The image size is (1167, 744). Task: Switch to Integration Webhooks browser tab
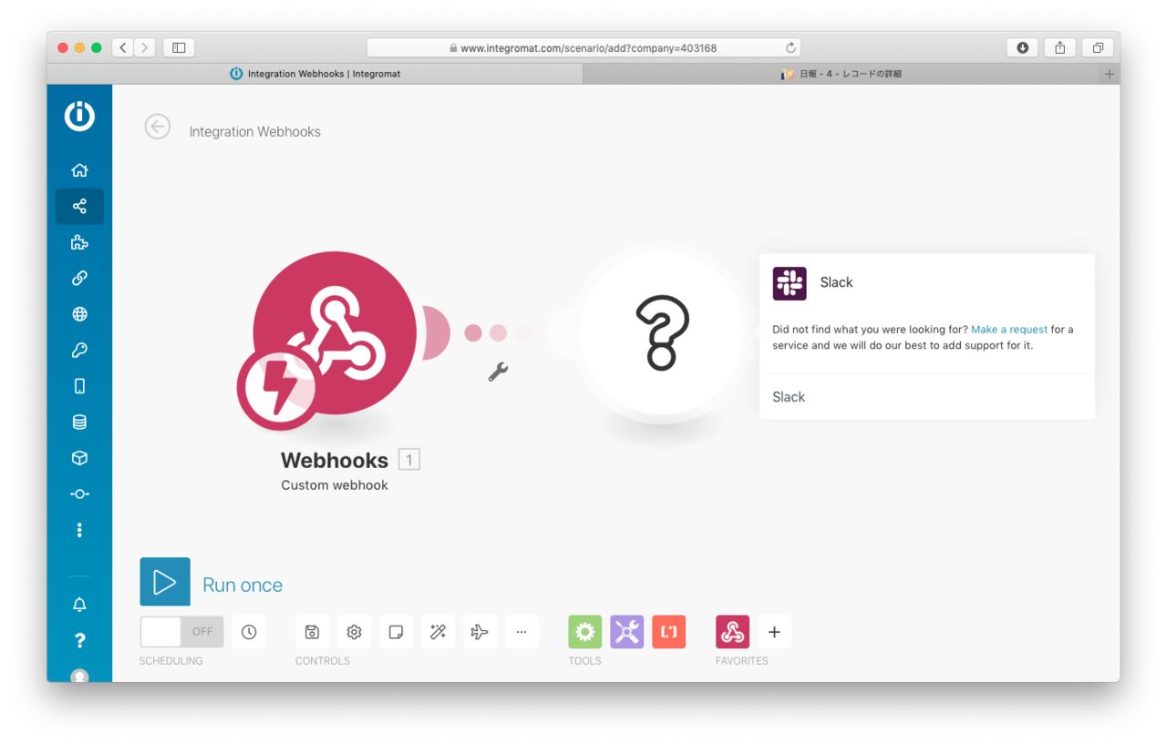(x=315, y=74)
